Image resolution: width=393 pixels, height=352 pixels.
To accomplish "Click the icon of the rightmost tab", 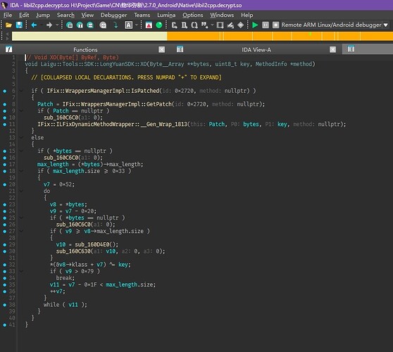I will click(x=351, y=49).
